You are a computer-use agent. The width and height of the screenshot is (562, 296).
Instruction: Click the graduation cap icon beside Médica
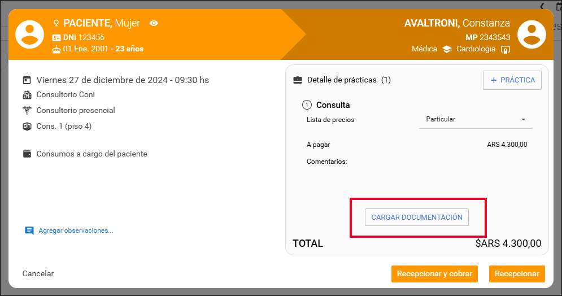447,49
